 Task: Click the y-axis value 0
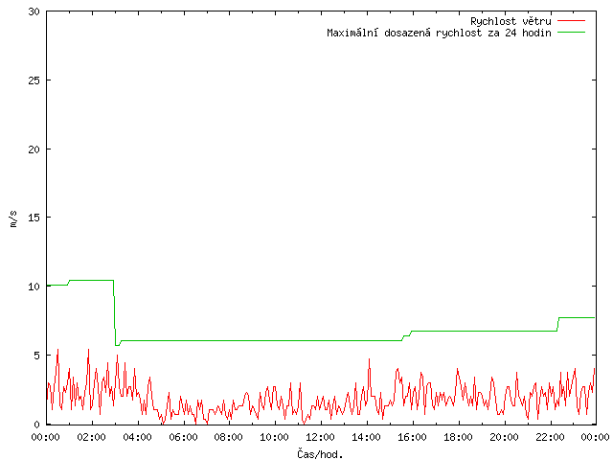click(x=36, y=425)
